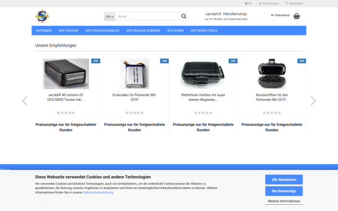Click star rating under Ersatzakku product
The image size is (338, 211).
click(x=135, y=113)
